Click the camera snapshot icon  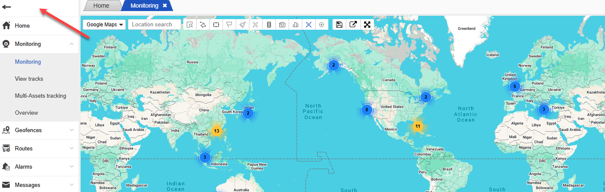pyautogui.click(x=282, y=25)
